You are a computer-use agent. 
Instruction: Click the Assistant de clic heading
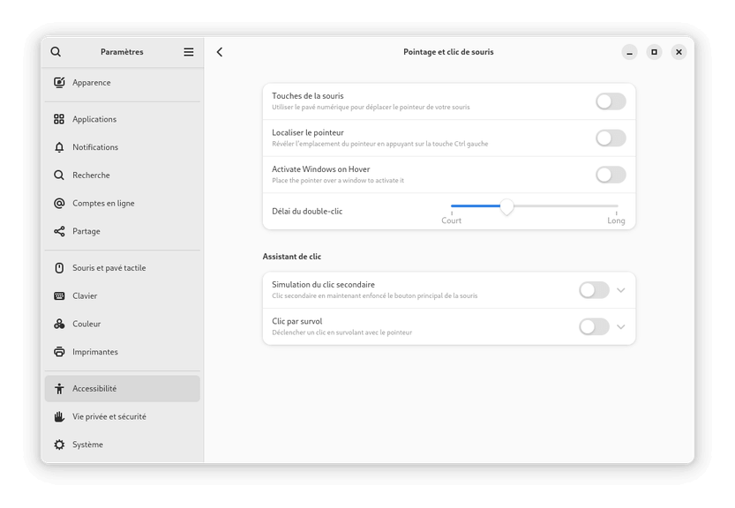point(291,257)
